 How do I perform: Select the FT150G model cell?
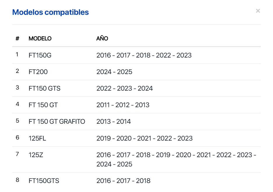40,55
